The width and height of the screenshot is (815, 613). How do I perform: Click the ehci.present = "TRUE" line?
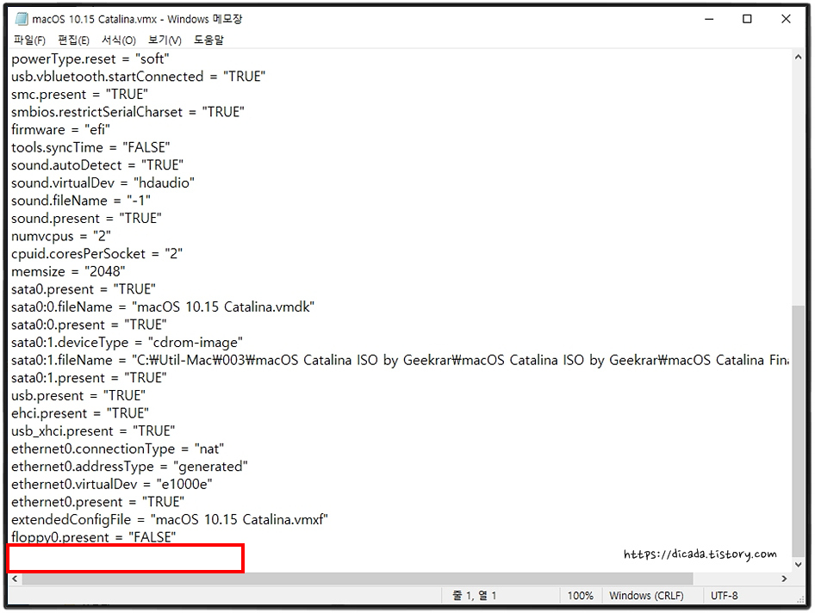[x=80, y=413]
